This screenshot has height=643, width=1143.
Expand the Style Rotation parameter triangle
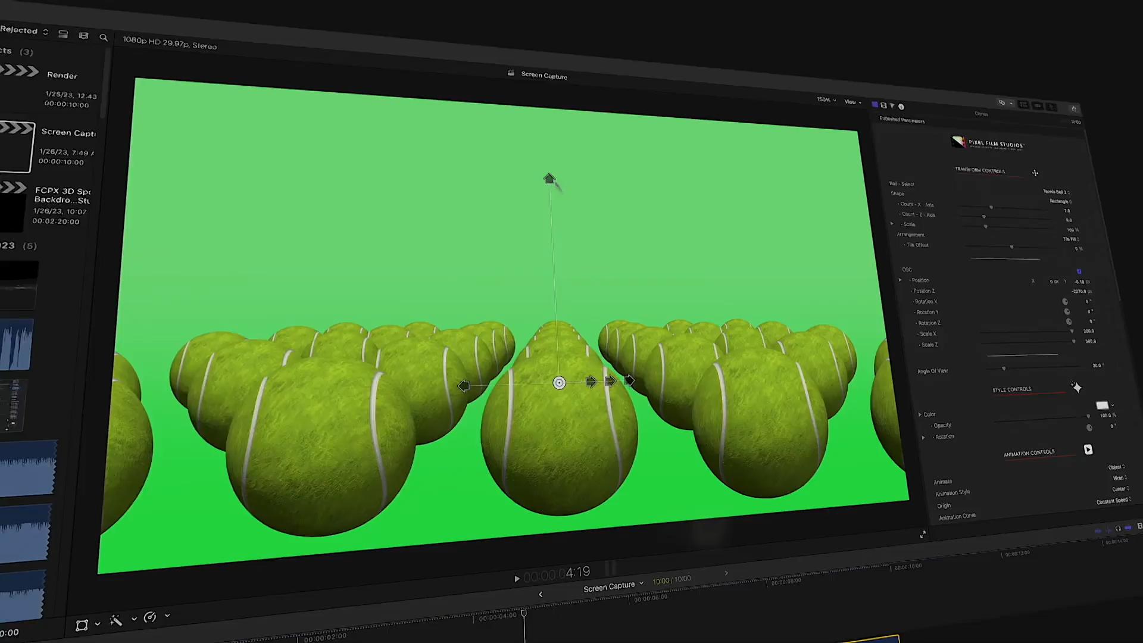click(923, 438)
